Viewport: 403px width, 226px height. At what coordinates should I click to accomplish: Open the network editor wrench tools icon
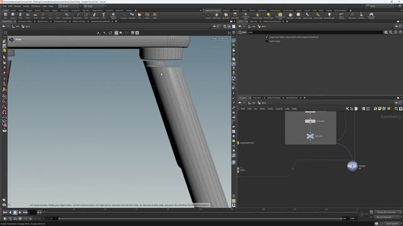pos(347,109)
